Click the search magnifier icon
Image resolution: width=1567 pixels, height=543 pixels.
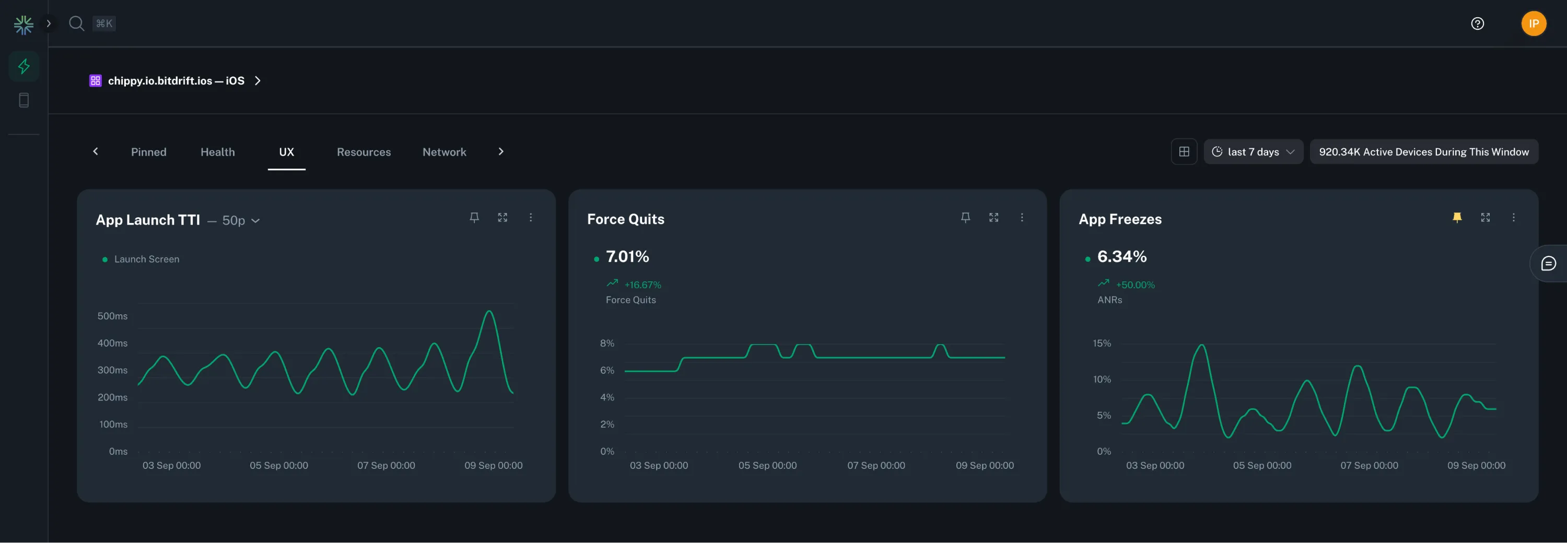[76, 23]
